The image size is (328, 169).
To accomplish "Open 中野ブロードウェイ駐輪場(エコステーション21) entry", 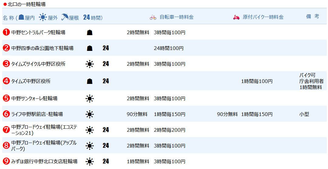I will (x=44, y=130).
